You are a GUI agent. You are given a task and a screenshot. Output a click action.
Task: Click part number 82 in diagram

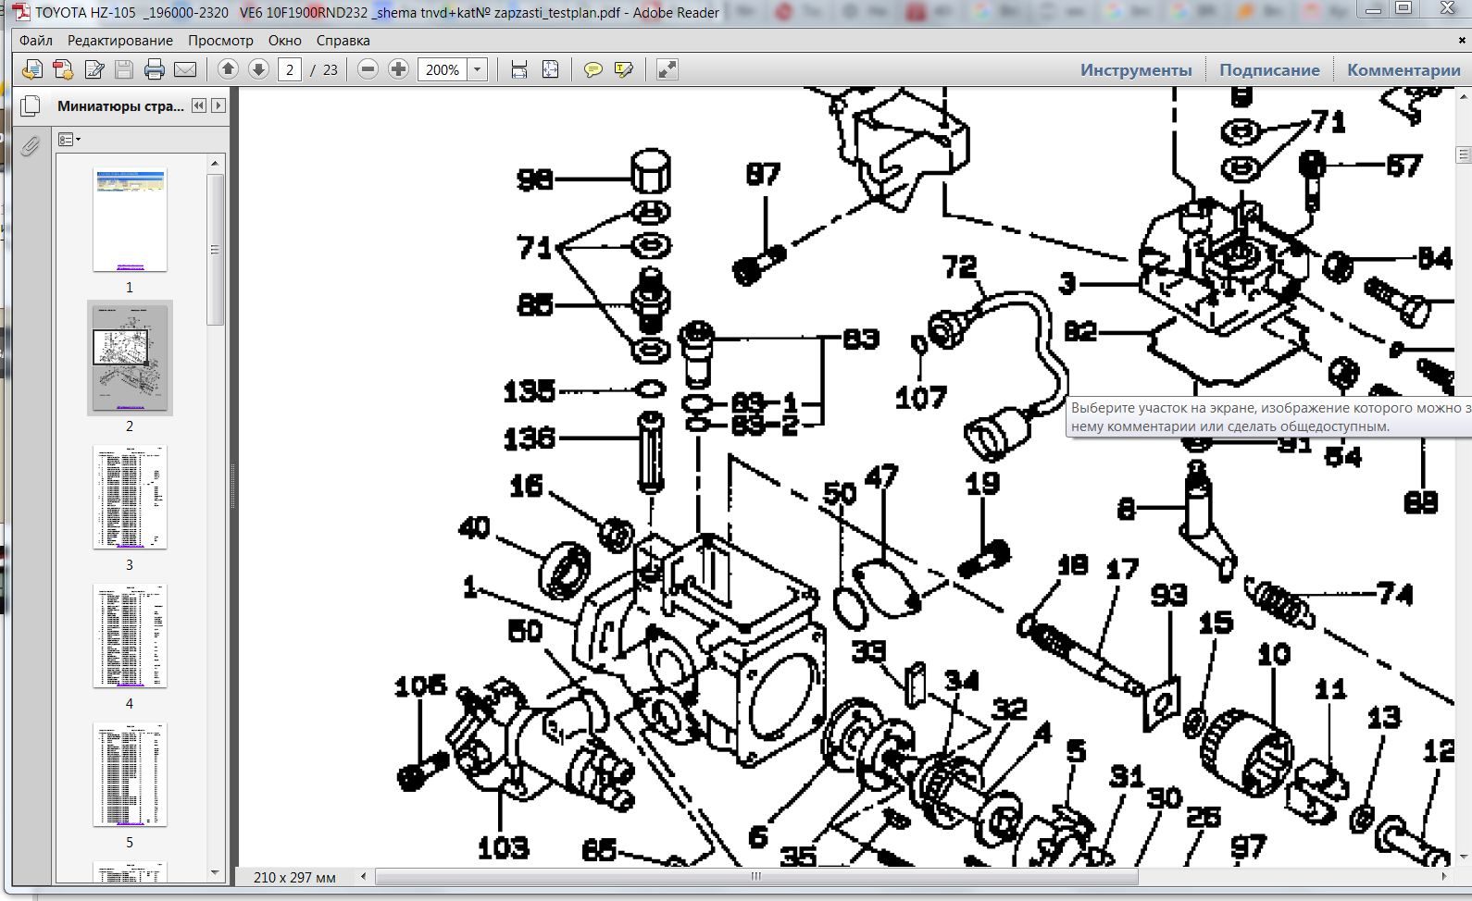coord(1079,331)
